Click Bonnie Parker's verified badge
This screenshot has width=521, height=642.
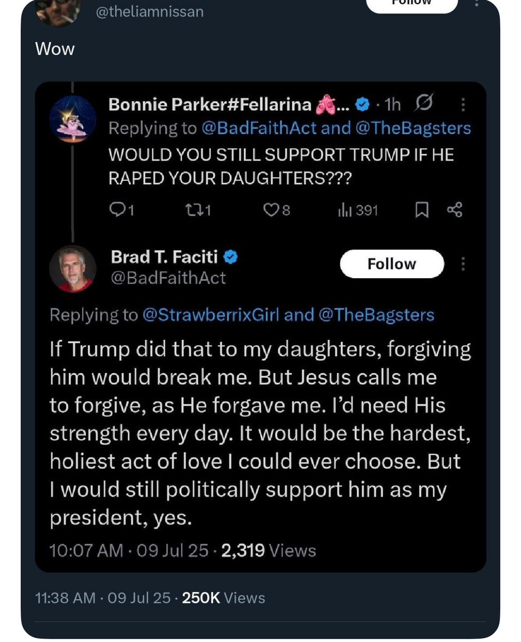pyautogui.click(x=363, y=105)
